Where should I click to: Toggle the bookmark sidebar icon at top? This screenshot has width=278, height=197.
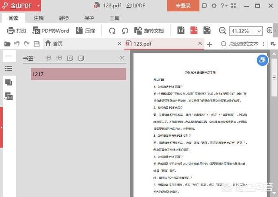click(x=8, y=56)
